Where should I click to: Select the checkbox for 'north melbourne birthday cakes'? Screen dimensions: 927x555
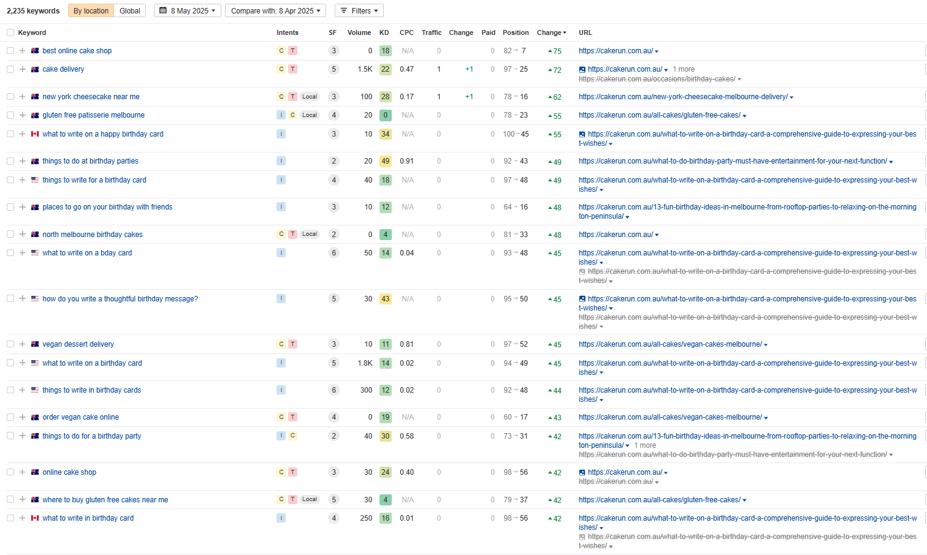10,235
